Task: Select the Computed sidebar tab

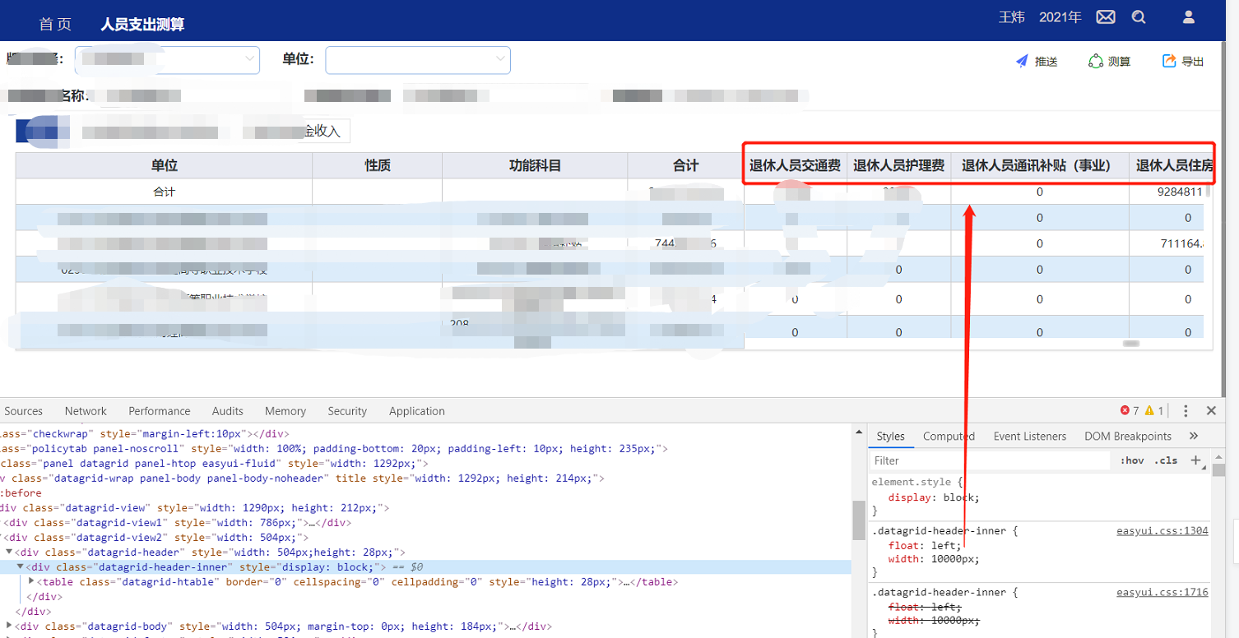Action: click(x=949, y=436)
